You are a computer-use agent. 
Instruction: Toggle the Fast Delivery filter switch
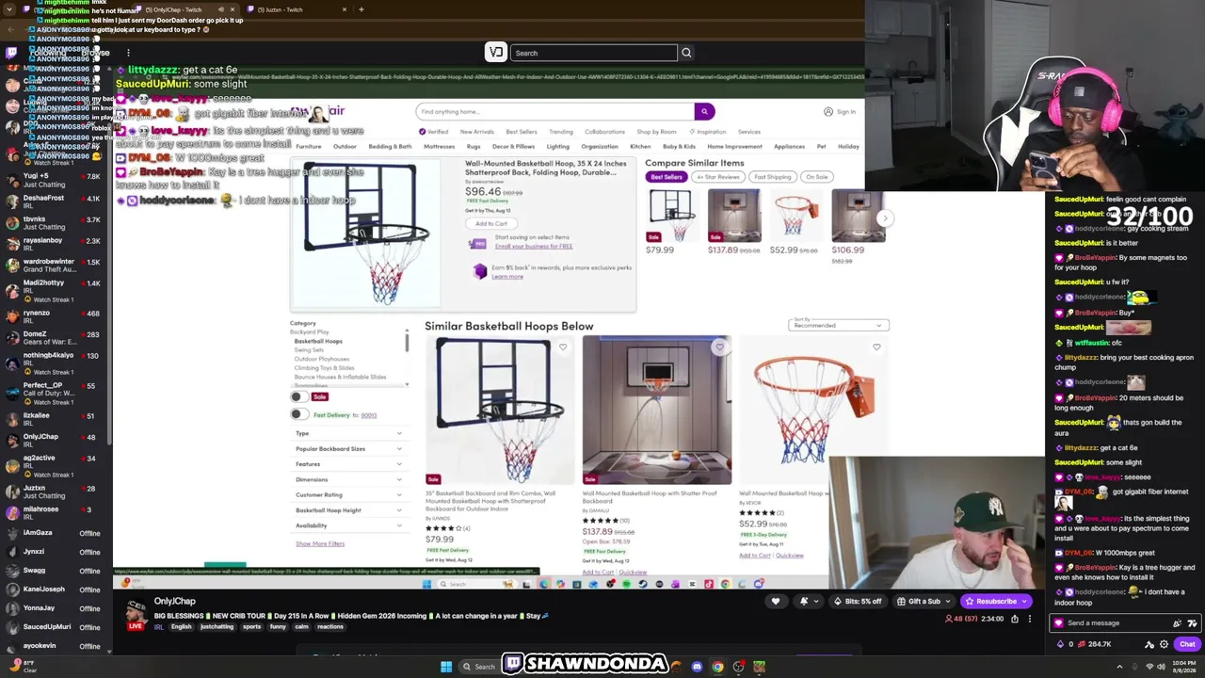(x=298, y=414)
